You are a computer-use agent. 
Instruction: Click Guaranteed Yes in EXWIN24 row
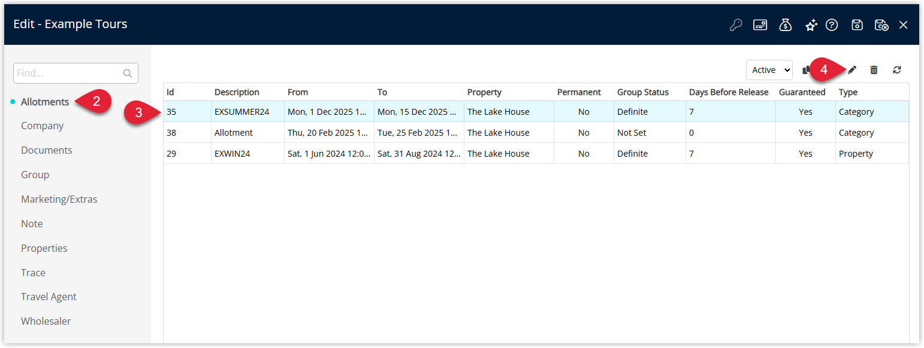805,154
